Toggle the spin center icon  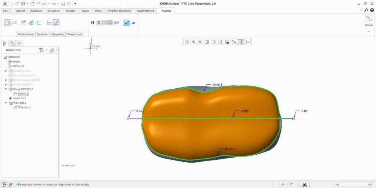coord(247,42)
